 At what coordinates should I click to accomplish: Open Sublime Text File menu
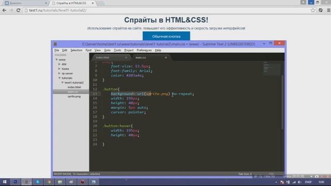[56, 50]
